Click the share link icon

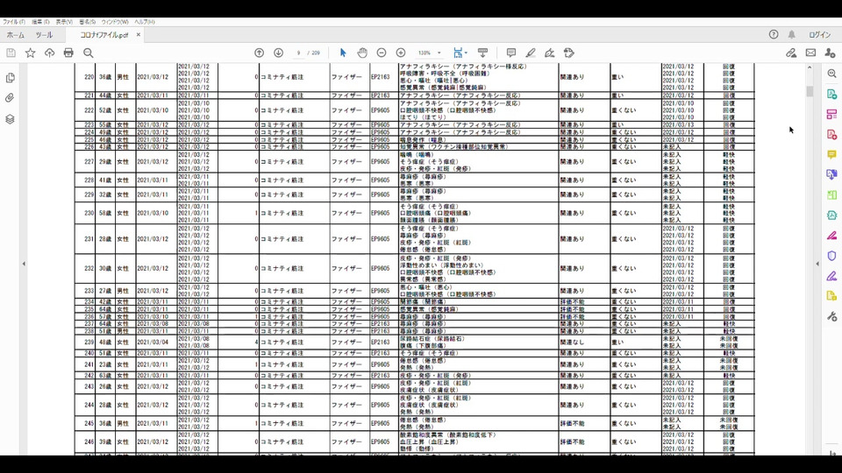pos(791,53)
